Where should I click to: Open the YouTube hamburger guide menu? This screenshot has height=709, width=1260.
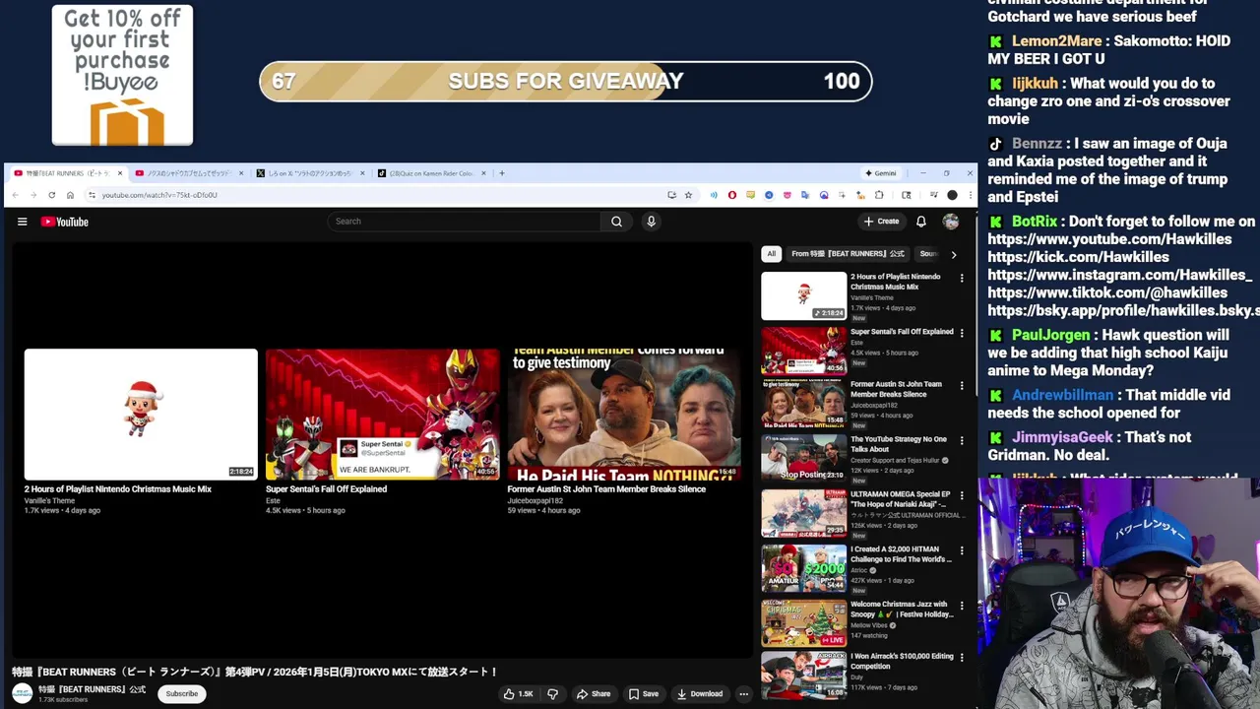point(22,222)
